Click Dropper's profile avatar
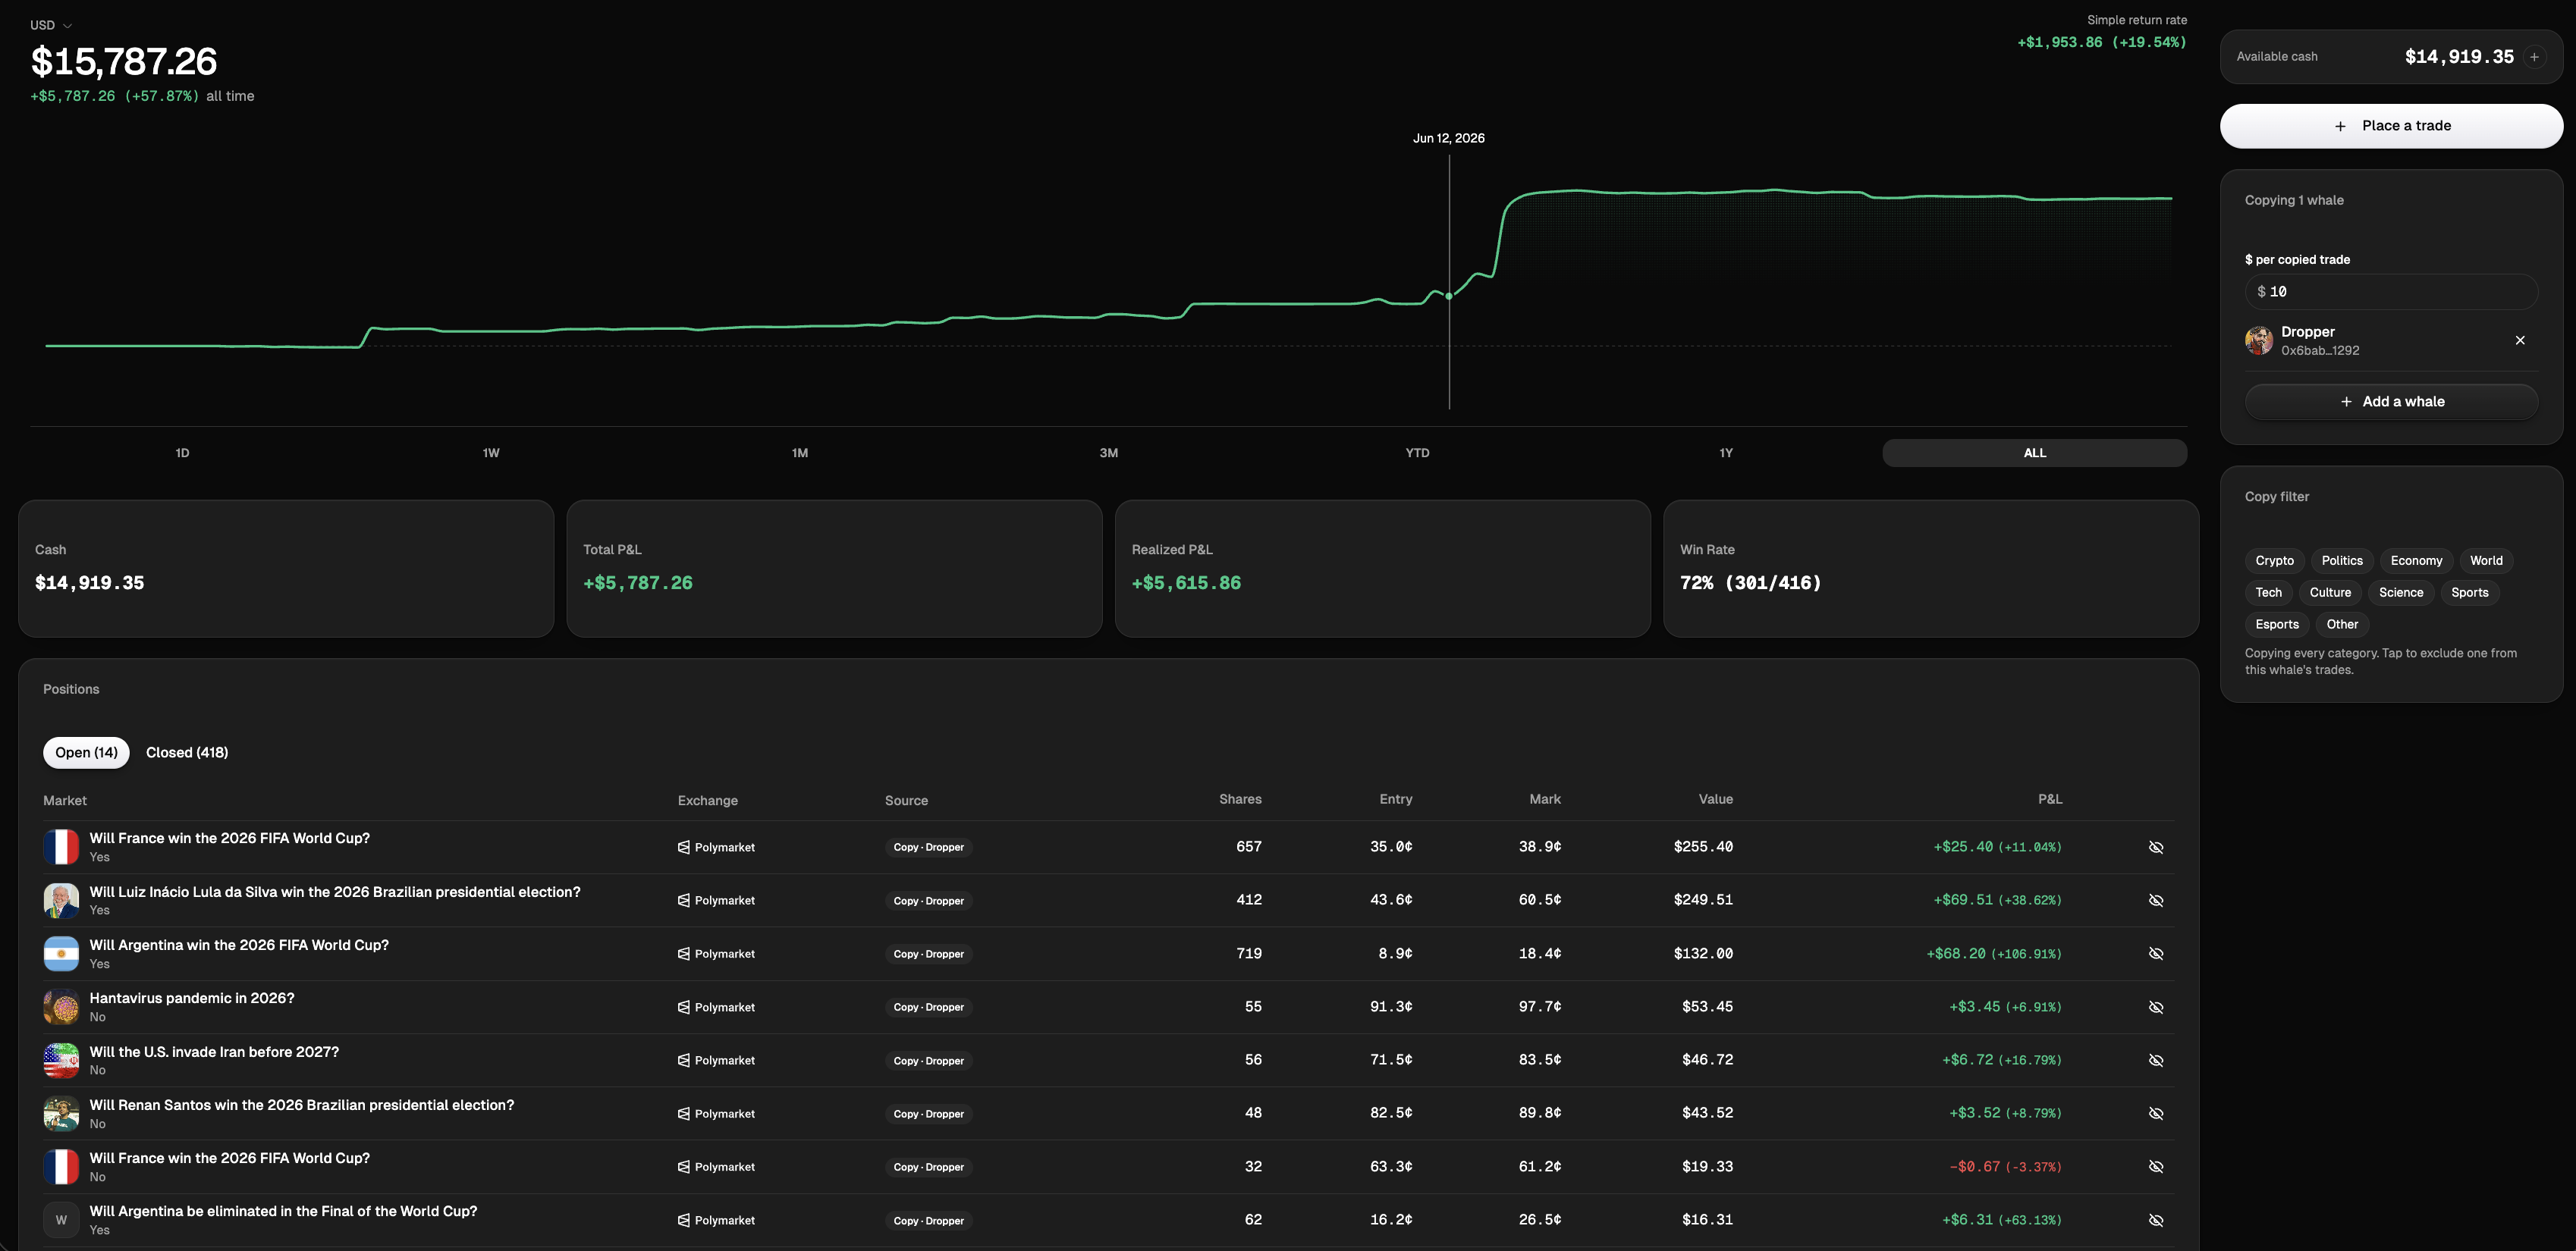Viewport: 2576px width, 1251px height. pos(2259,340)
